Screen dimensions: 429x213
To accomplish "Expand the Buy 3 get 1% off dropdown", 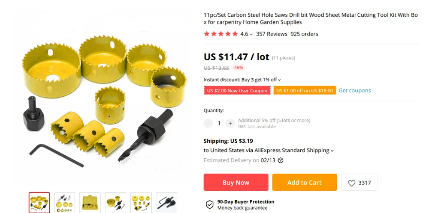I will 279,80.
